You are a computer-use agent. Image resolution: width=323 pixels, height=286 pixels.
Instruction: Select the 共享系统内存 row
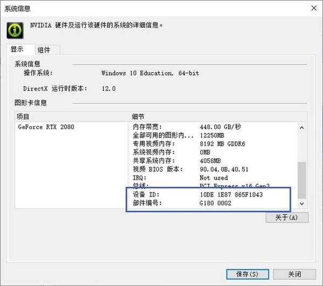click(214, 161)
